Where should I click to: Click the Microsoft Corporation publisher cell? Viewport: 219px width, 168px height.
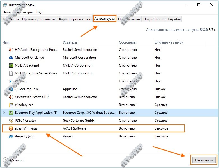point(79,58)
